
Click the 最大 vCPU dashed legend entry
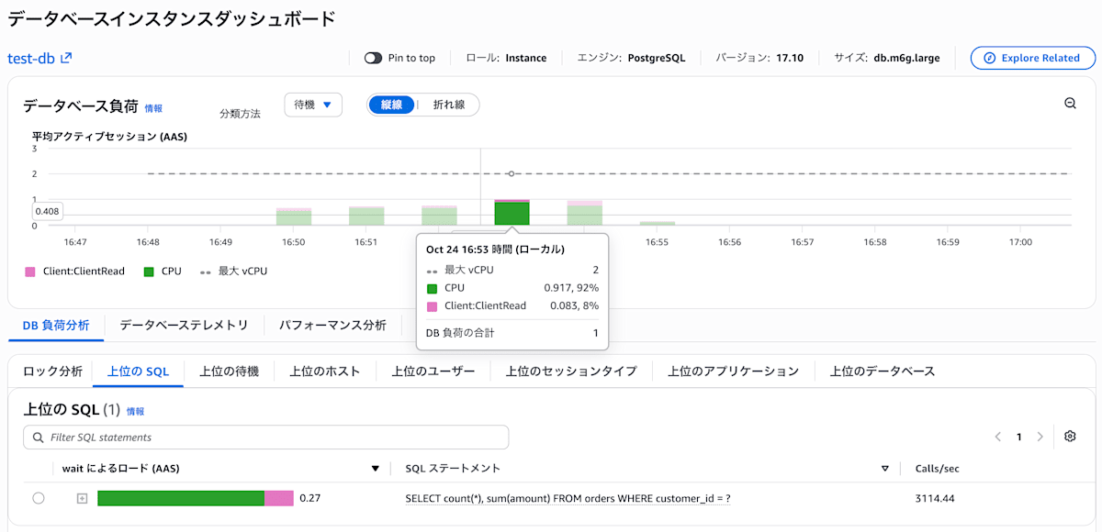click(x=233, y=272)
